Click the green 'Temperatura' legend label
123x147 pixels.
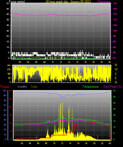pos(90,87)
